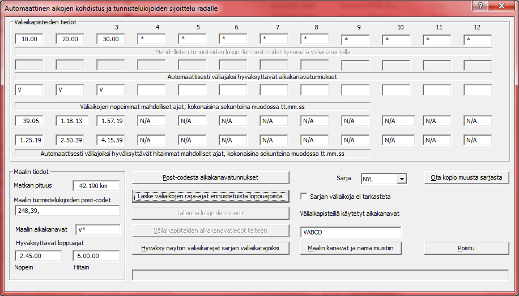Toggle 'Sarjan väliaikoja ei tarkasteta' checkbox
This screenshot has height=296, width=519.
[304, 197]
